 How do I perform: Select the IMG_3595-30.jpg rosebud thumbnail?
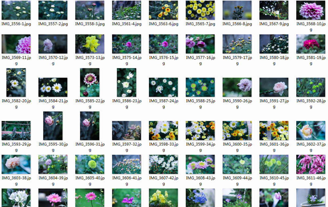click(x=53, y=126)
